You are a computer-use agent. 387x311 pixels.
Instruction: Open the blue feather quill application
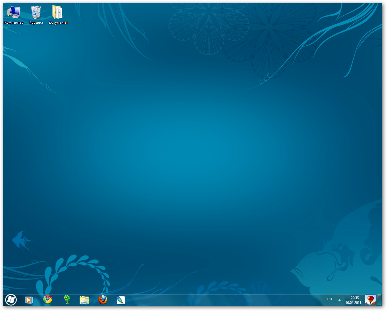click(x=121, y=300)
